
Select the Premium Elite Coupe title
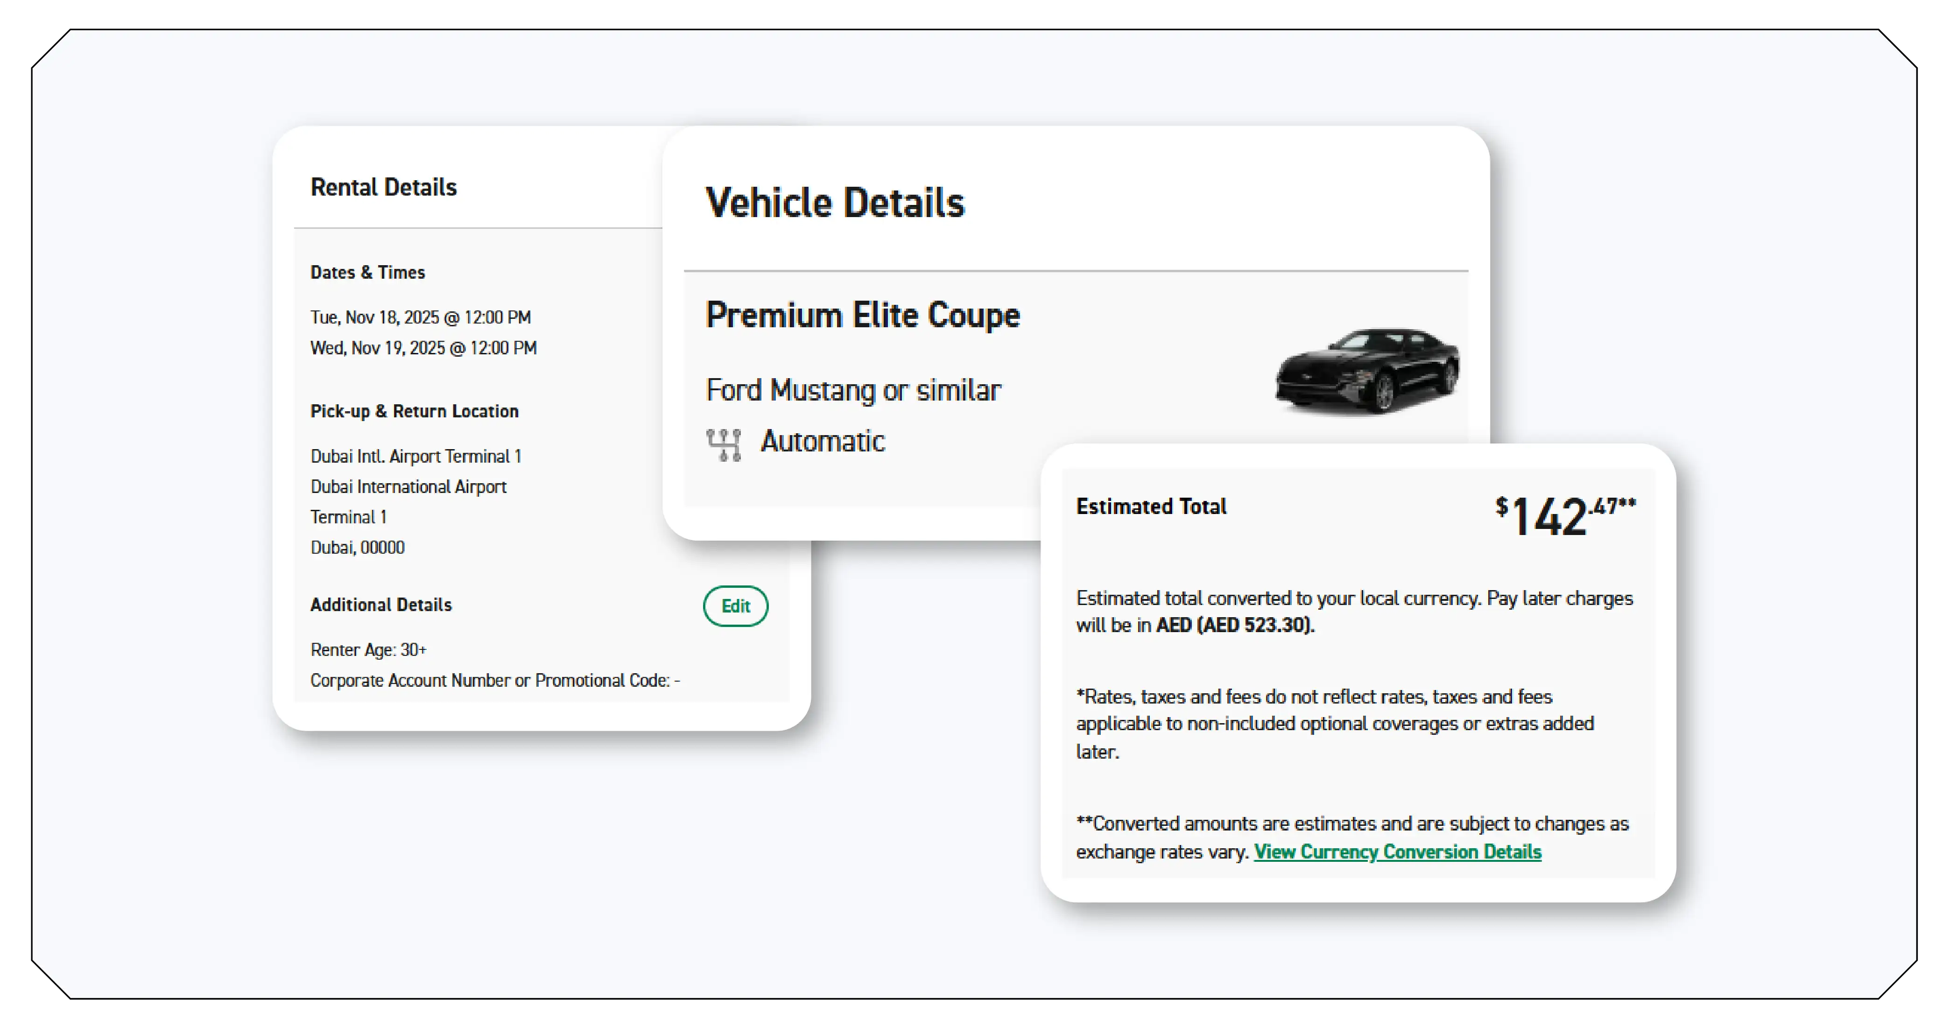tap(863, 315)
